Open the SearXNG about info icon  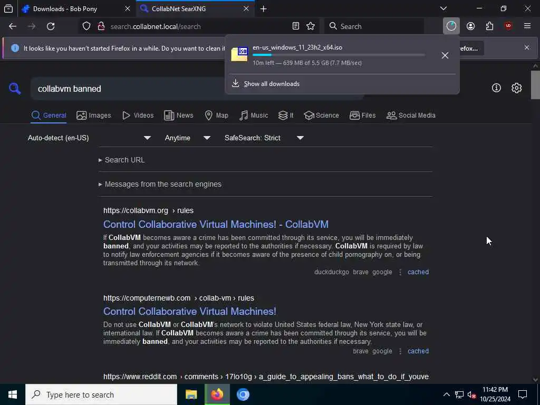[x=496, y=88]
